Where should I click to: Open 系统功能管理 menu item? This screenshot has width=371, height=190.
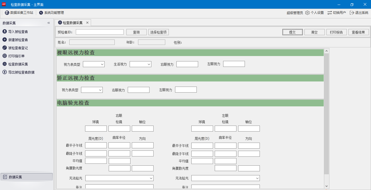[52, 13]
